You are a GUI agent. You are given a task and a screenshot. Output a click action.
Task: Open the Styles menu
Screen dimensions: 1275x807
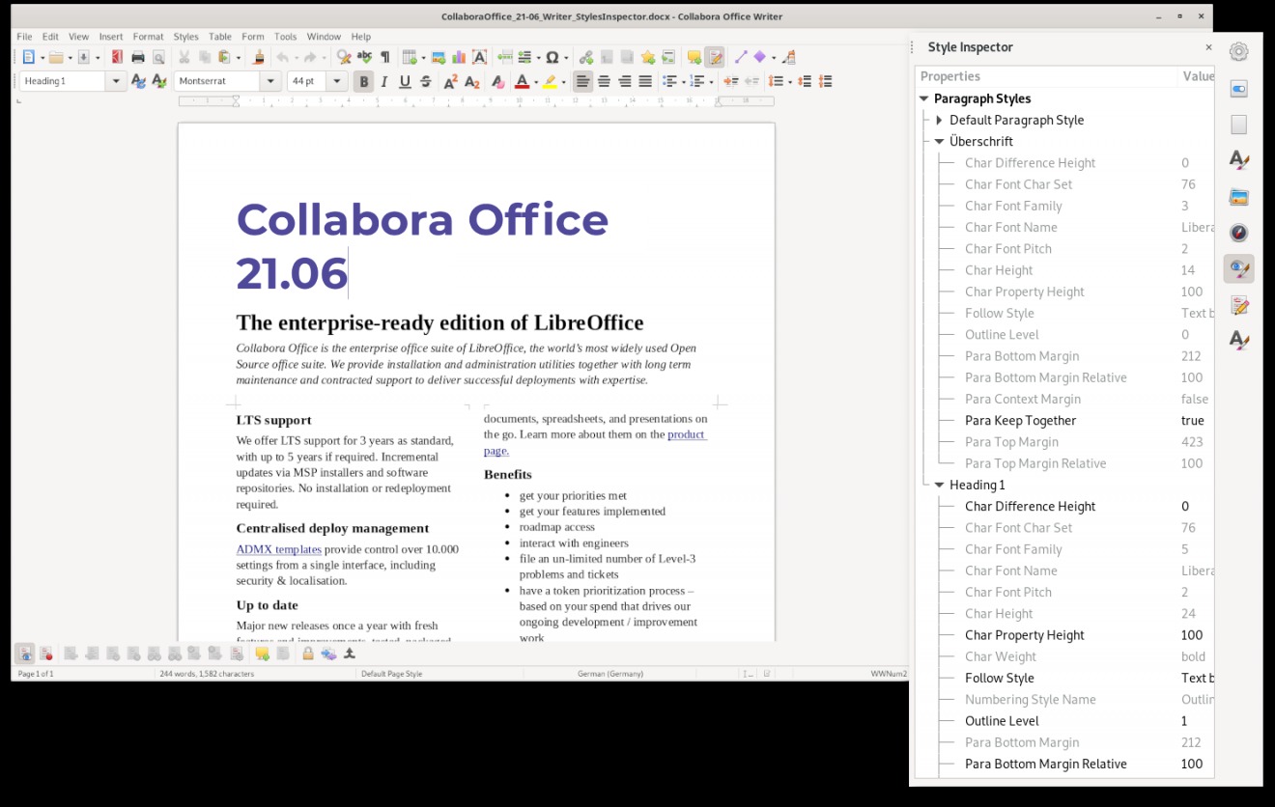185,37
